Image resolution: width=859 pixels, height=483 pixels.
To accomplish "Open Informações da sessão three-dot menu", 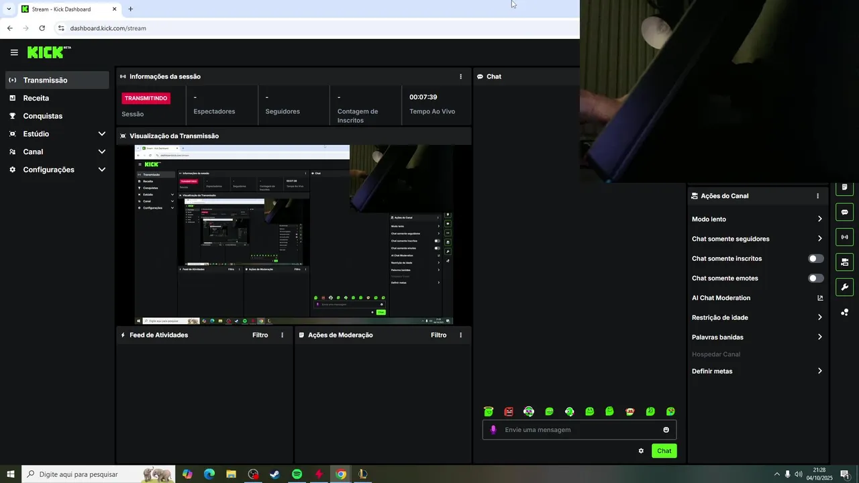I will click(x=460, y=76).
